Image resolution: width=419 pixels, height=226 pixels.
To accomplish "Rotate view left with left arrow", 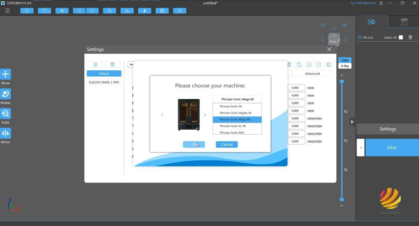I will pyautogui.click(x=323, y=40).
